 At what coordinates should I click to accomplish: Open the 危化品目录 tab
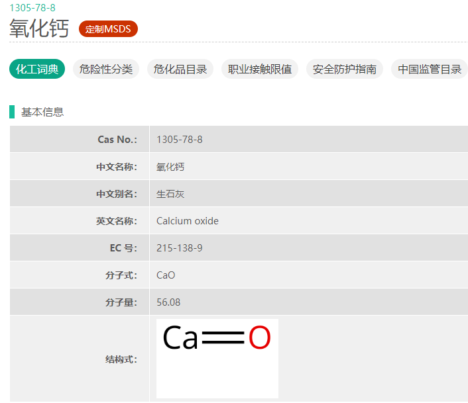click(180, 69)
